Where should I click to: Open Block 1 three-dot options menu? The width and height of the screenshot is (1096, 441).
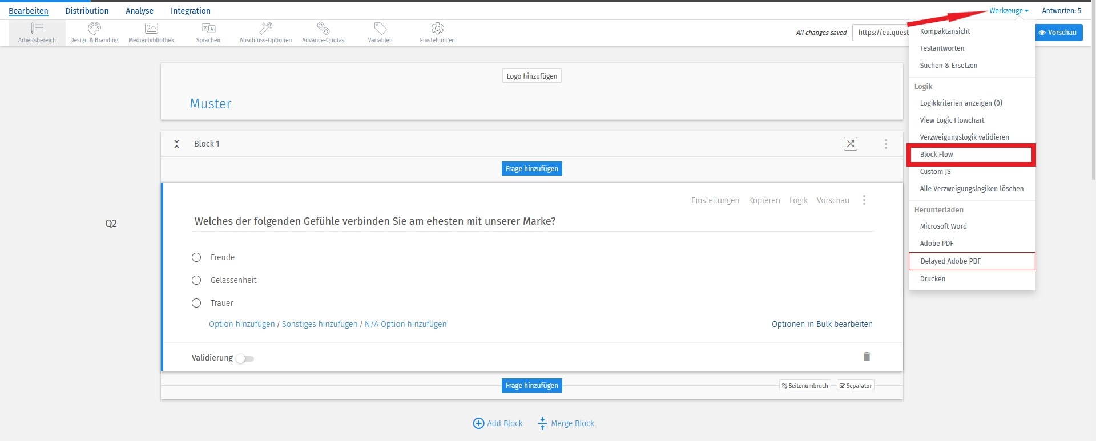click(x=886, y=144)
